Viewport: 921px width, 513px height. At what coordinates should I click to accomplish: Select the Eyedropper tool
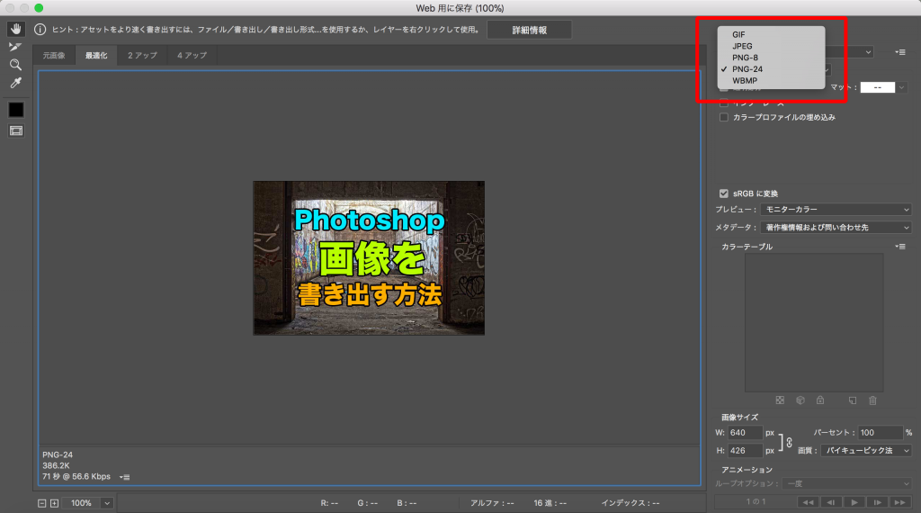click(x=16, y=83)
